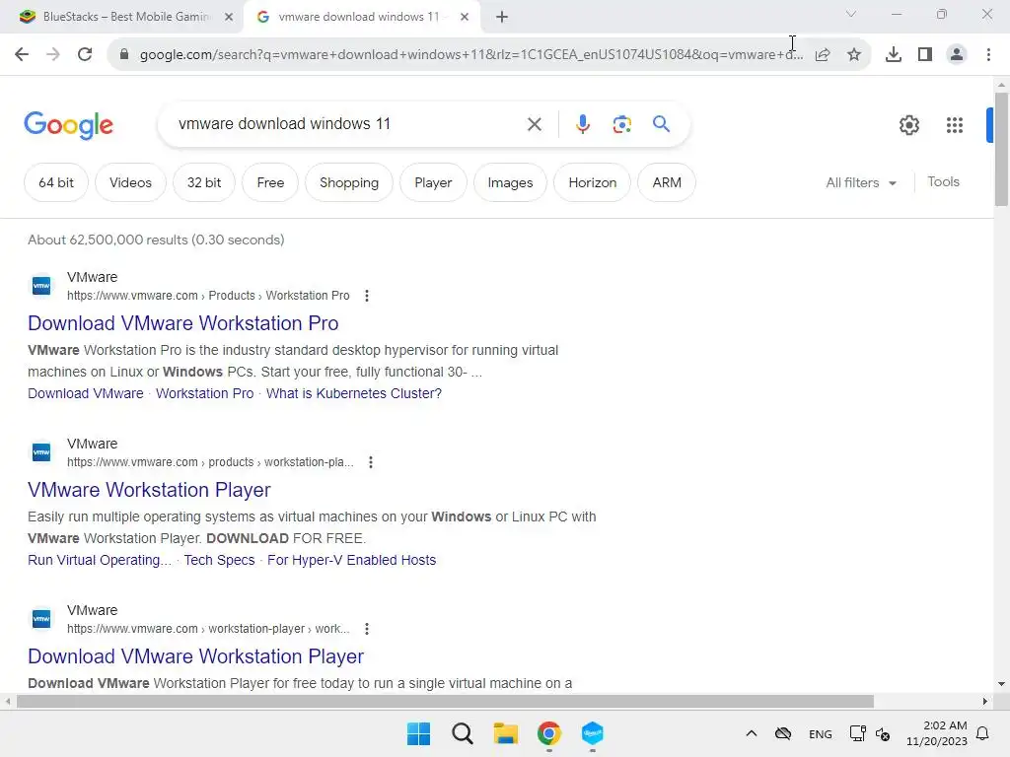The image size is (1010, 757).
Task: Open Chrome from the taskbar
Action: (548, 733)
